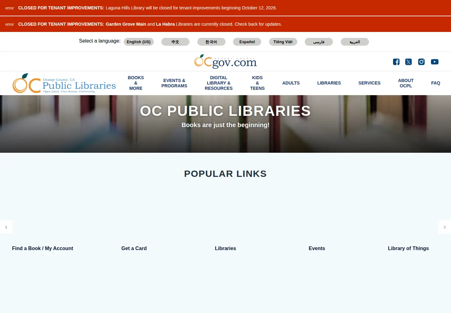
Task: Switch language to Tiếng Việt
Action: (x=283, y=42)
